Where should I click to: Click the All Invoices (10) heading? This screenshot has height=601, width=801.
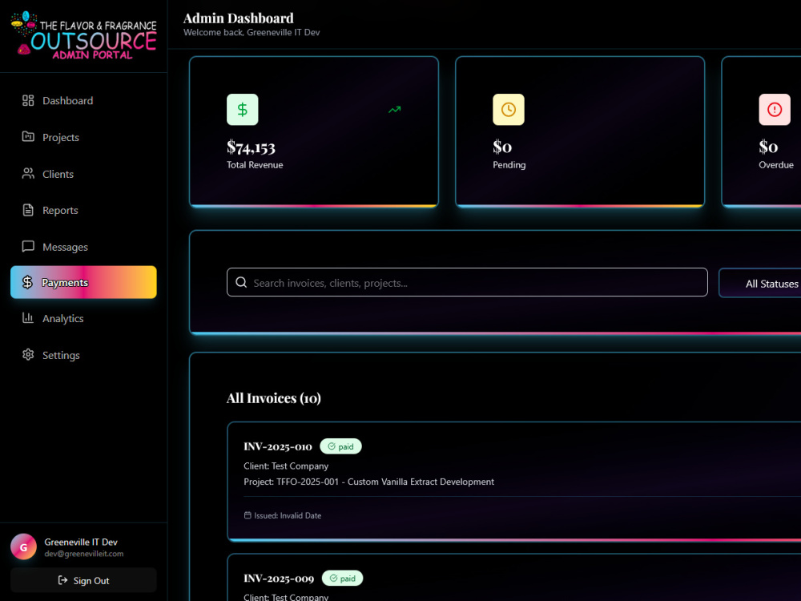coord(274,398)
